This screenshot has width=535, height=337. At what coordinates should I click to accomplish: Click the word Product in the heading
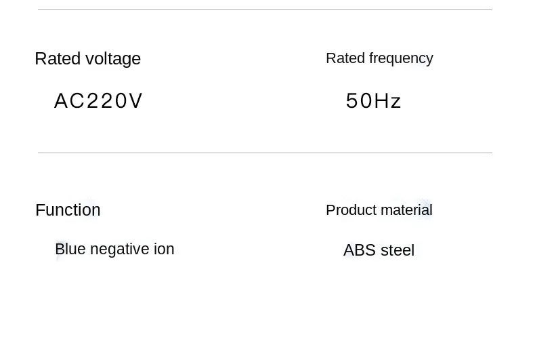(x=348, y=210)
